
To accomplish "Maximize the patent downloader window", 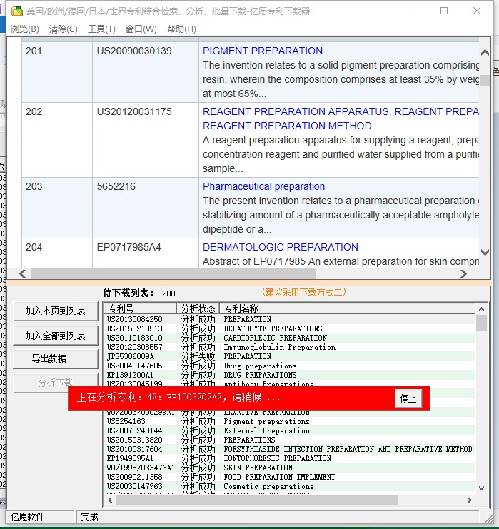I will coord(444,11).
